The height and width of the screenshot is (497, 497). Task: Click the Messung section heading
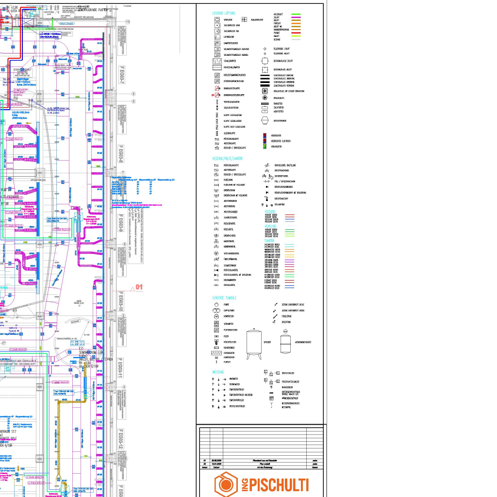tap(218, 372)
